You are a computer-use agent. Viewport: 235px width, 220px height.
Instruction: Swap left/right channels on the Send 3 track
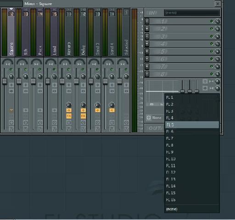coord(97,91)
